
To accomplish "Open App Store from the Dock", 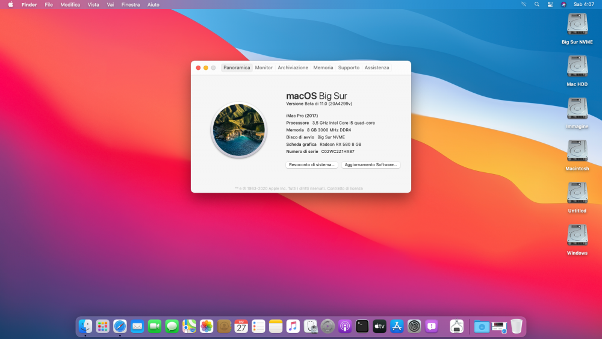I will click(x=397, y=326).
